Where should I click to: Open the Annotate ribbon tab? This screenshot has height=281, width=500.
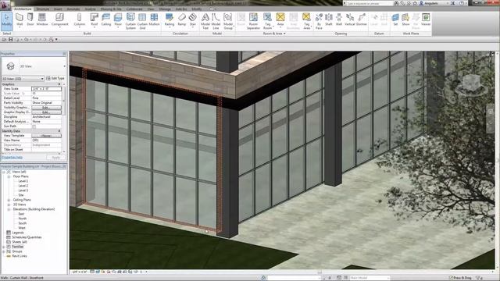point(73,9)
